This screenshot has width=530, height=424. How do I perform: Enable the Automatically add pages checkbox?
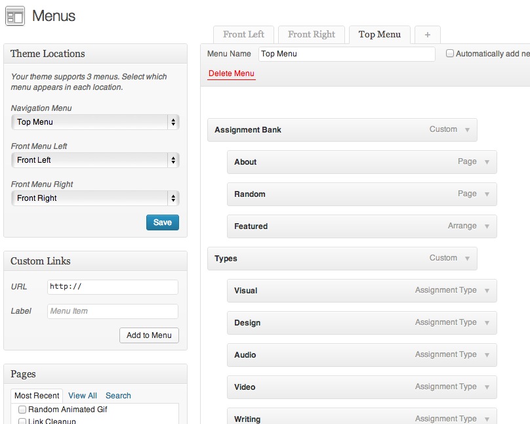click(x=451, y=54)
